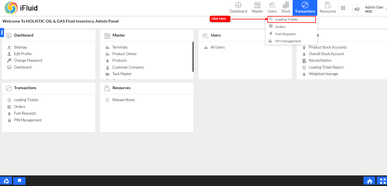Open the Resources top navigation menu
This screenshot has height=186, width=387.
tap(328, 8)
